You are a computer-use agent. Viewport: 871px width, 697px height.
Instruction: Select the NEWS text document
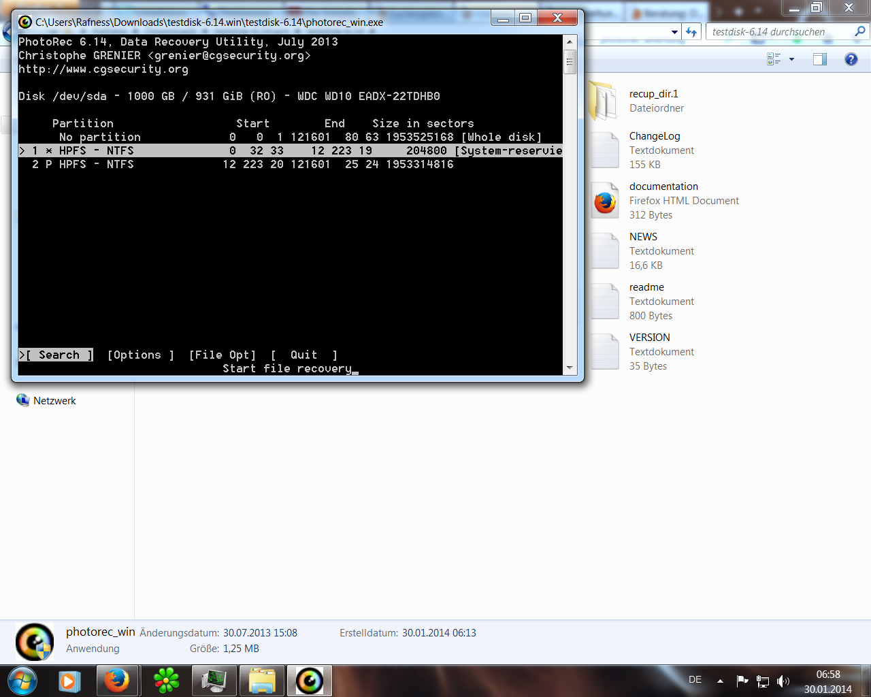coord(643,237)
